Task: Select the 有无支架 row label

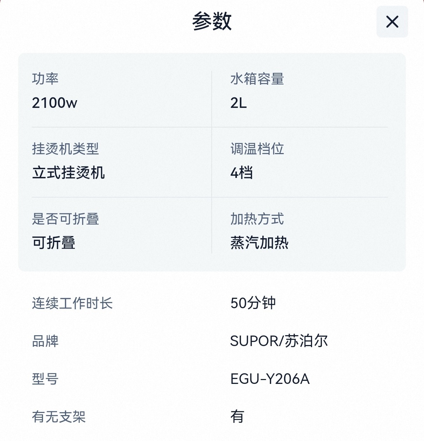Action: pos(59,417)
